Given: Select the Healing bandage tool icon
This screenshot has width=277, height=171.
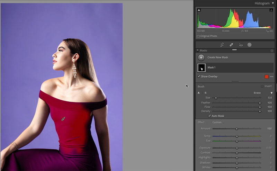Looking at the screenshot, I should (x=231, y=45).
